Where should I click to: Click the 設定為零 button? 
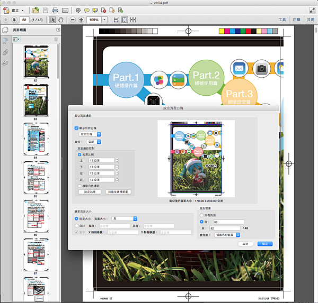pos(89,192)
